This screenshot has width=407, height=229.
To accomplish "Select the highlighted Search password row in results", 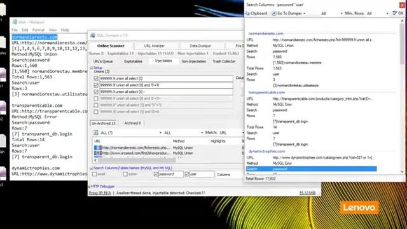I will point(311,169).
